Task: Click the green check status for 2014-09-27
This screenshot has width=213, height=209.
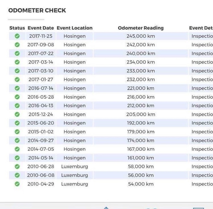Action: [17, 141]
